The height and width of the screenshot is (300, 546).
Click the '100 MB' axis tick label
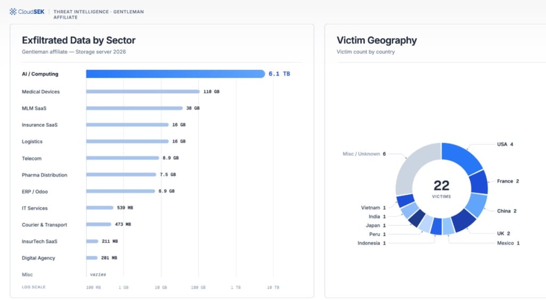tap(93, 287)
